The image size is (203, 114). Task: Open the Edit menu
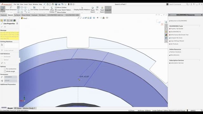click(18, 4)
